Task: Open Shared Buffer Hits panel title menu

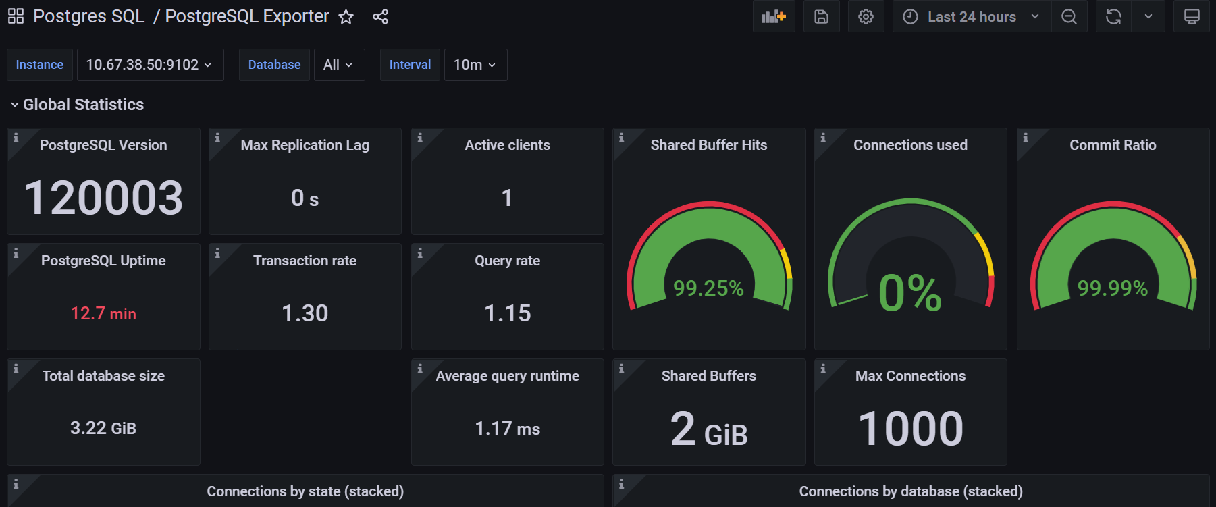Action: (x=709, y=145)
